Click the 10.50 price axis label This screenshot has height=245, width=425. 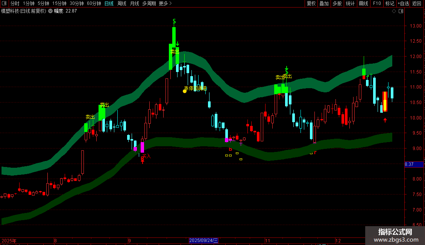pos(416,103)
